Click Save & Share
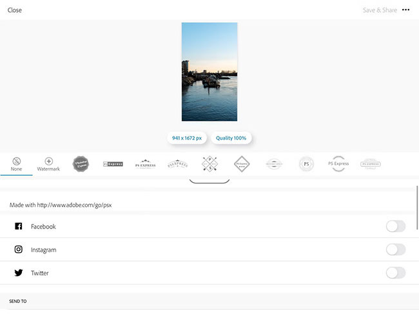Screen dimensions: 419x314 pos(380,10)
